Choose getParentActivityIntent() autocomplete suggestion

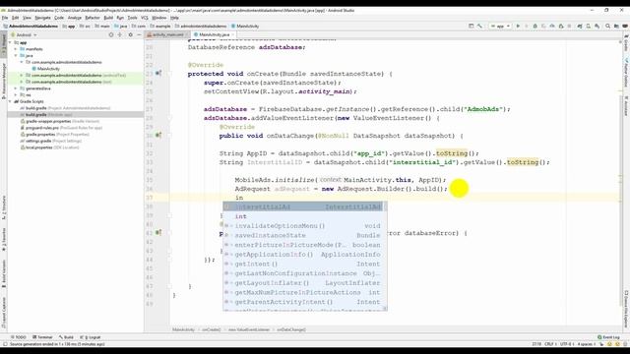tap(303, 302)
